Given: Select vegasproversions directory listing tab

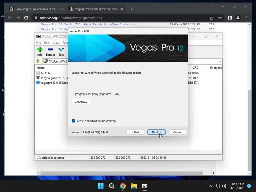Looking at the screenshot, I should tap(97, 9).
